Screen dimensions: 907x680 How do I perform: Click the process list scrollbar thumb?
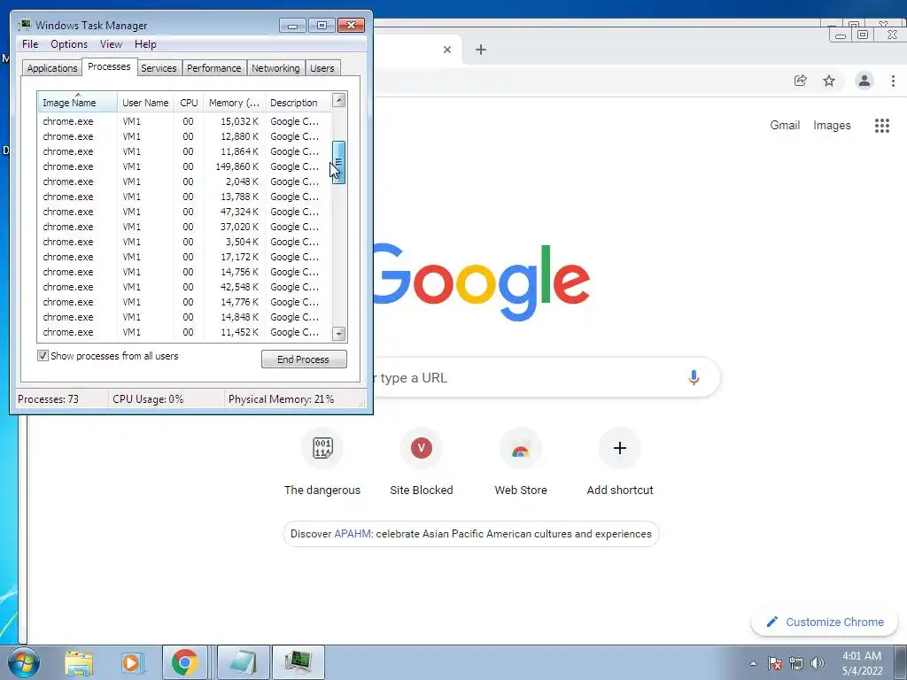pos(339,163)
